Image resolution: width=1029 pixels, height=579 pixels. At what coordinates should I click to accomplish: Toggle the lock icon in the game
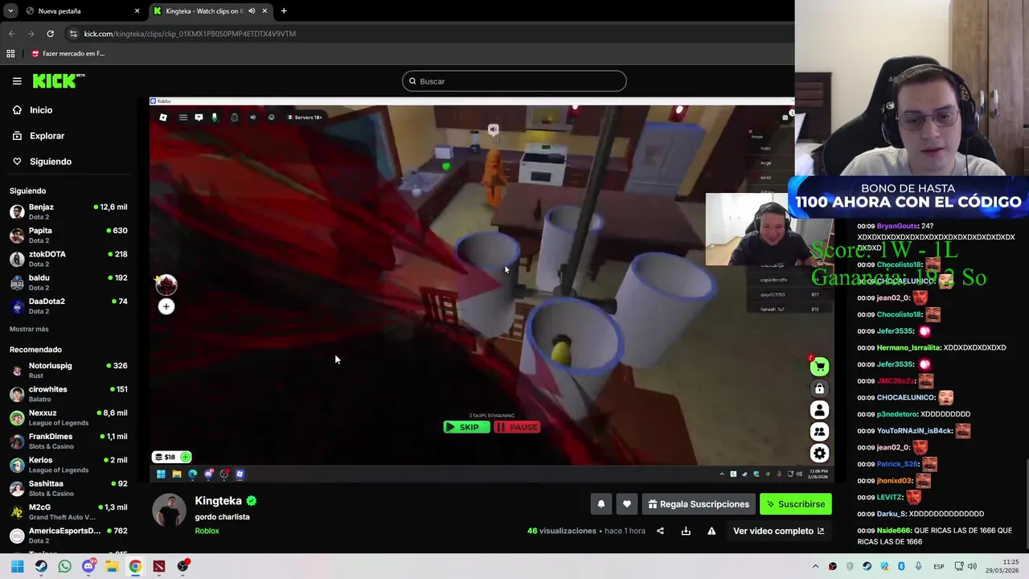coord(819,389)
